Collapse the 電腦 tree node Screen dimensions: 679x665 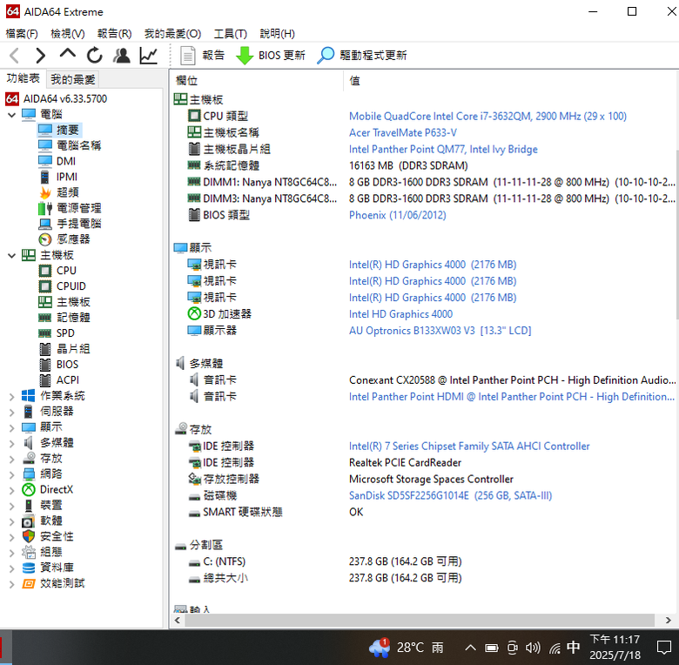tap(12, 115)
